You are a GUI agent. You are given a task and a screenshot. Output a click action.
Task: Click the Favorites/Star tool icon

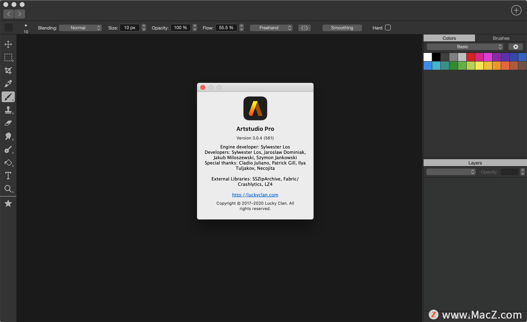(x=8, y=204)
